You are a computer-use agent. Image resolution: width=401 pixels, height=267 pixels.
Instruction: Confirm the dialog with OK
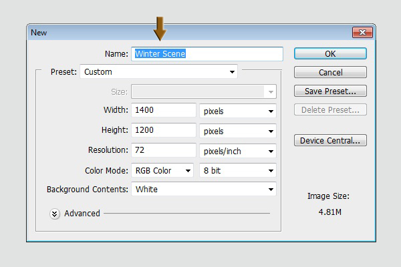coord(330,53)
